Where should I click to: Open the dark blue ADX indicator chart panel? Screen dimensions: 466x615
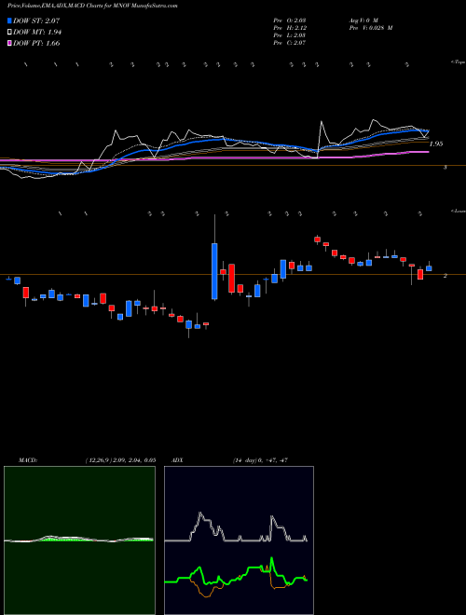pyautogui.click(x=239, y=540)
